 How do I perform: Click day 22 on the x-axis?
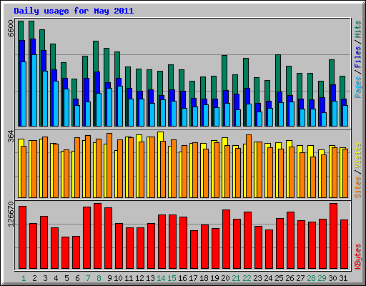[247, 278]
